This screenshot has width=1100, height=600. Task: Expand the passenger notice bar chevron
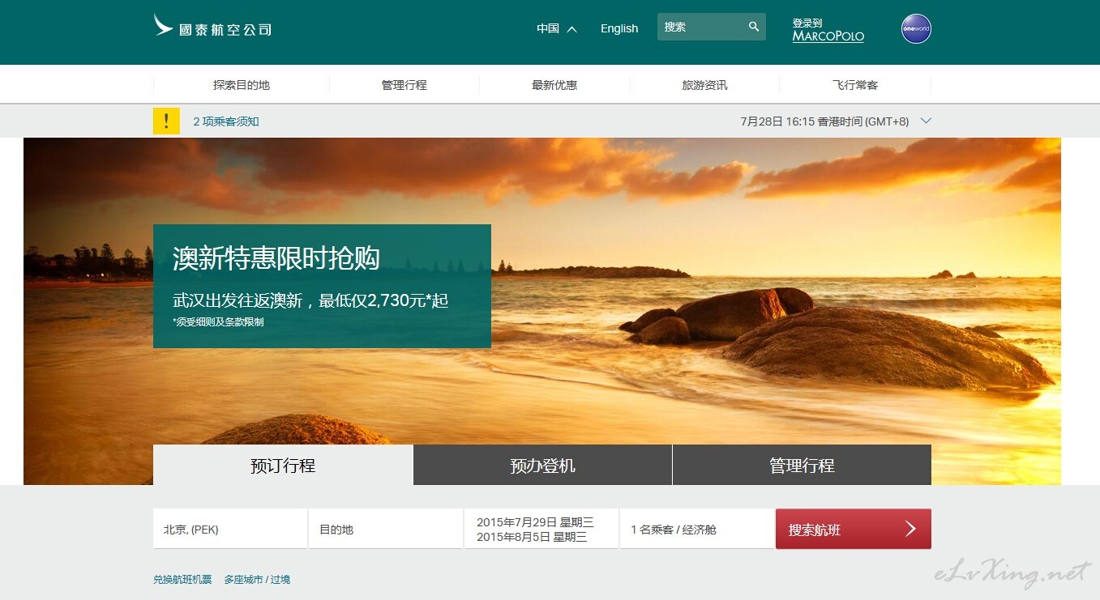(926, 121)
